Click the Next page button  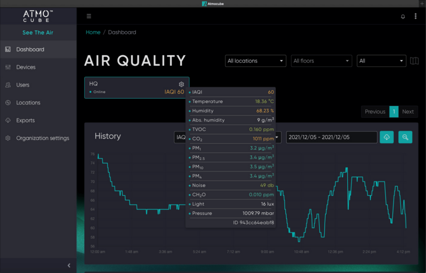click(408, 112)
